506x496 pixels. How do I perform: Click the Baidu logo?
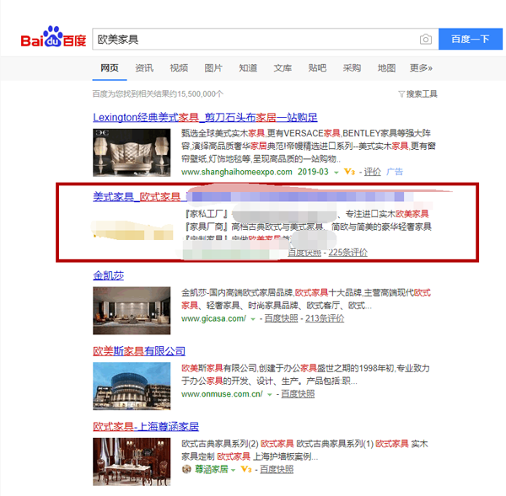pos(53,37)
